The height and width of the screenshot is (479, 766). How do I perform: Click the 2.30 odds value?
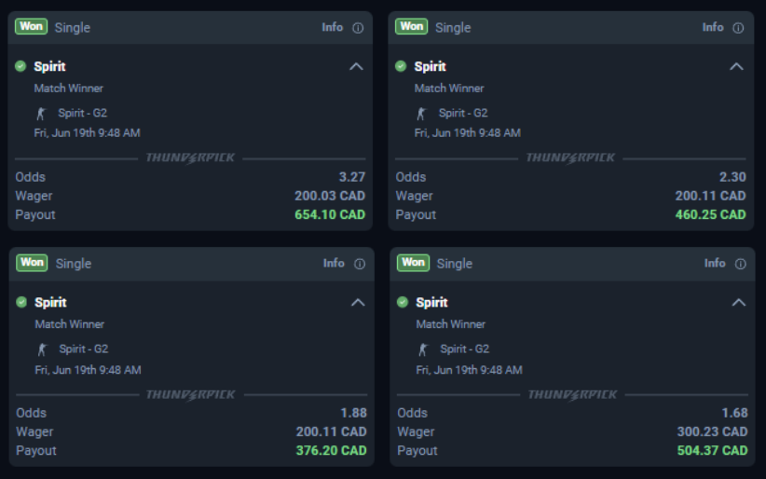pyautogui.click(x=732, y=177)
